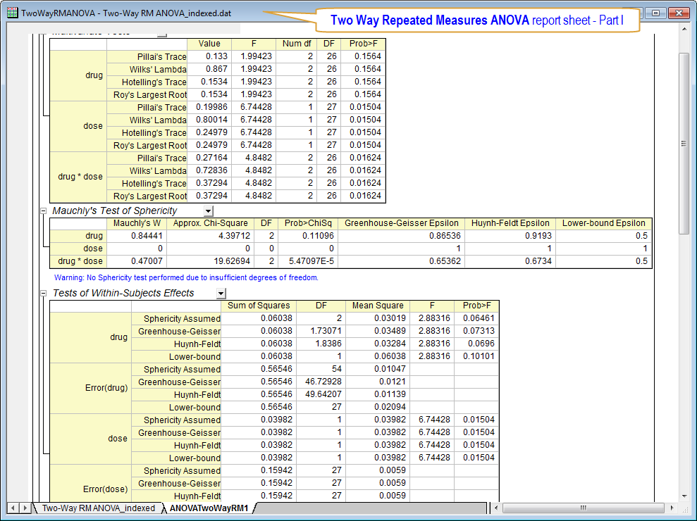Click the sheet tabs scroll-right arrow
This screenshot has width=697, height=521.
(25, 508)
